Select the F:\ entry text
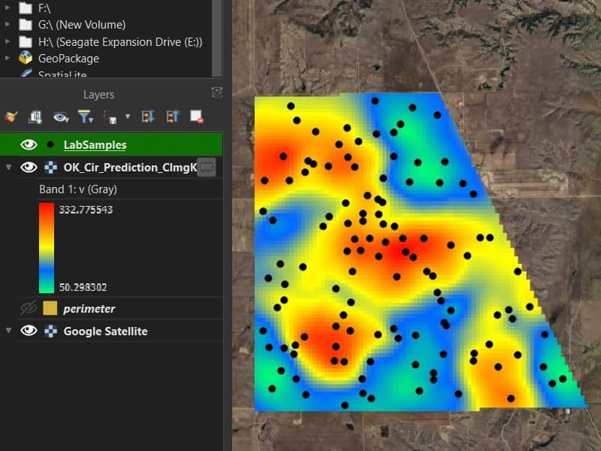This screenshot has height=451, width=601. coord(44,8)
